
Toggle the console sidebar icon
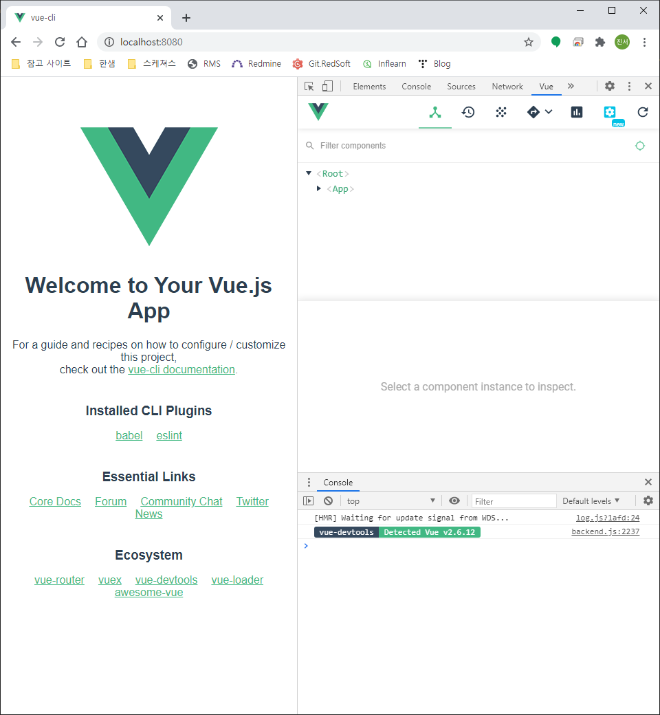tap(308, 500)
